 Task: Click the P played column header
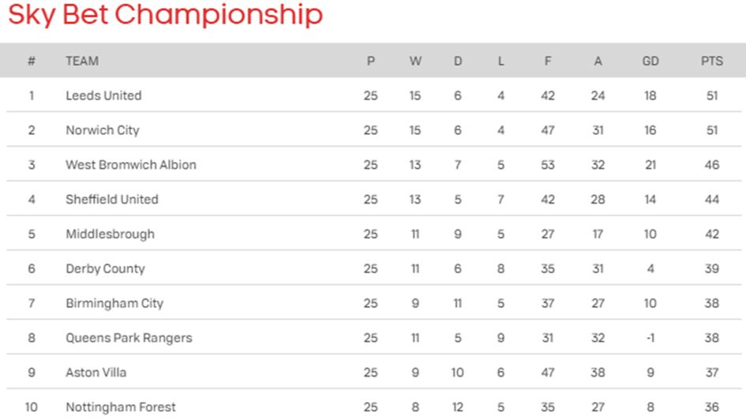[370, 61]
